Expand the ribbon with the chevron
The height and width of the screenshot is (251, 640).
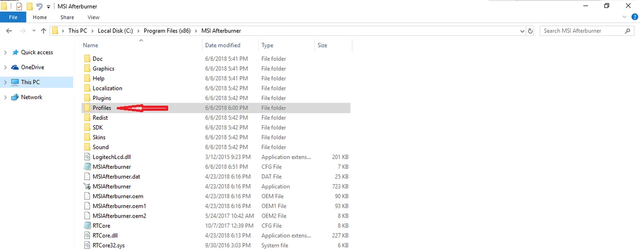624,17
